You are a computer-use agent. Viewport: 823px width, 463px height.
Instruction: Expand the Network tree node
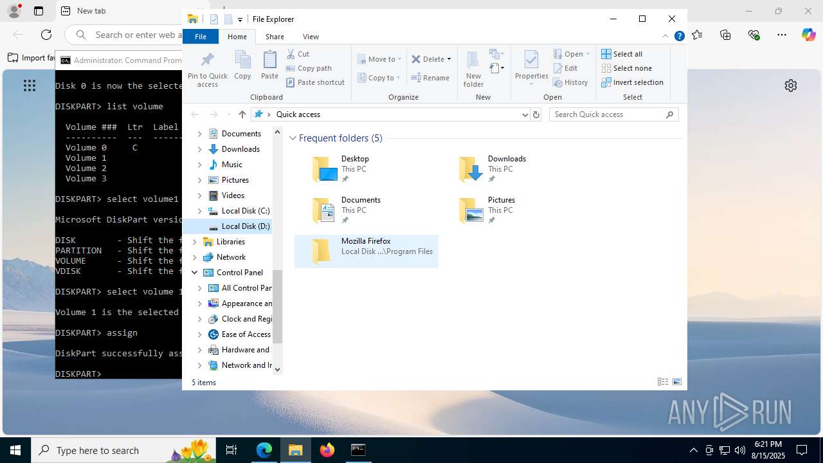point(194,257)
